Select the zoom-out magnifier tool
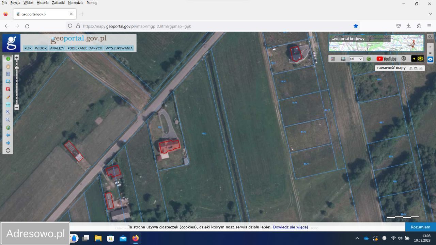Image resolution: width=436 pixels, height=245 pixels. [8, 120]
